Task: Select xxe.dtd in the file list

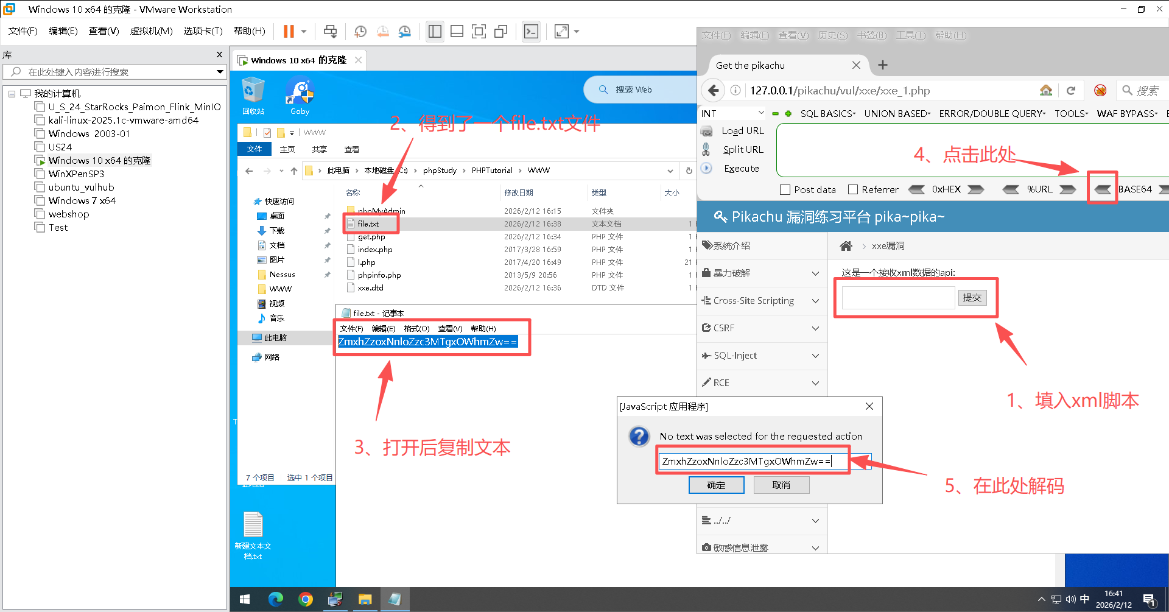Action: coord(370,288)
